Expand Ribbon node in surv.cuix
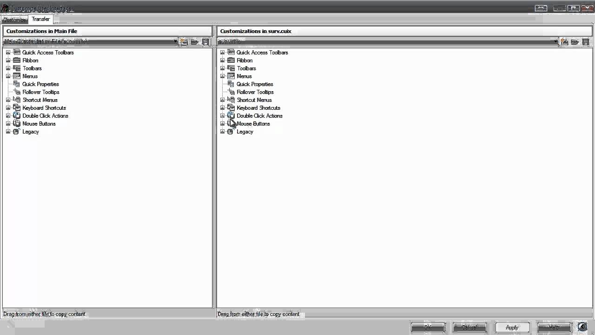The height and width of the screenshot is (335, 595). (222, 60)
